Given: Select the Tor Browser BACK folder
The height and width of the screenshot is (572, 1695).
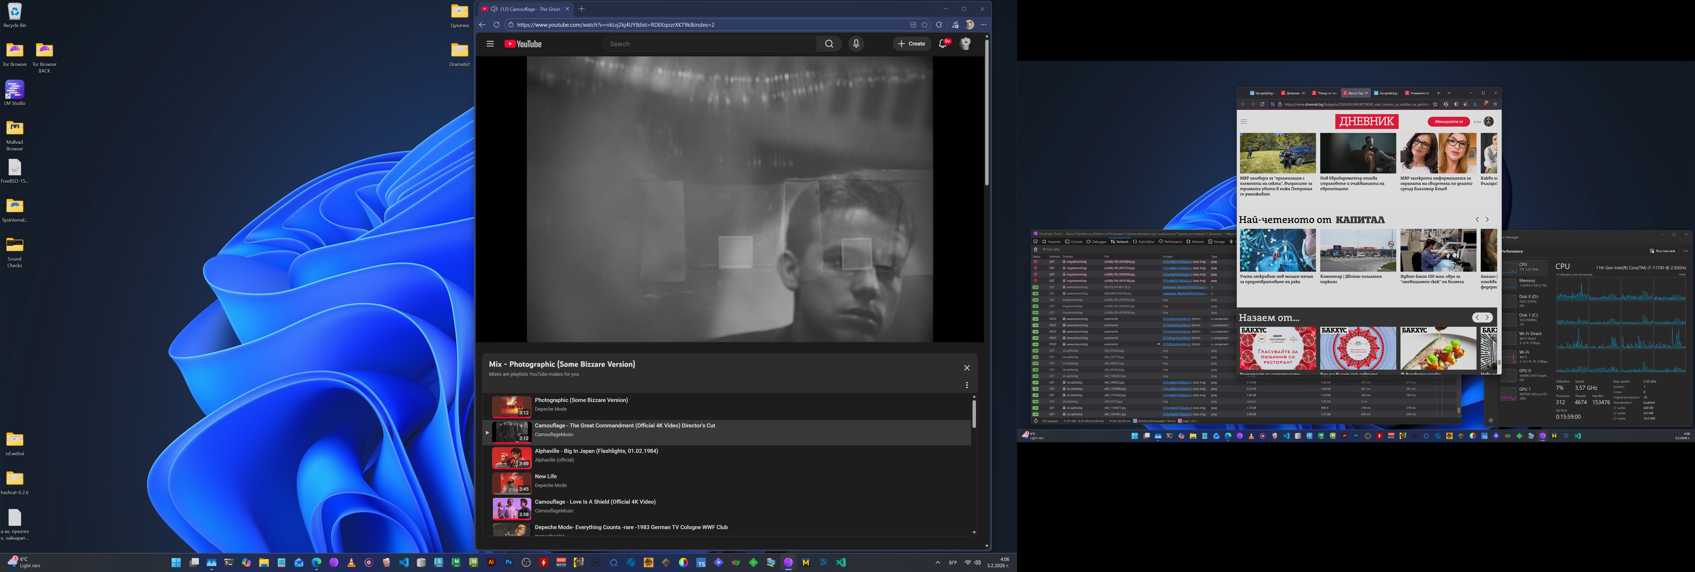Looking at the screenshot, I should (44, 57).
